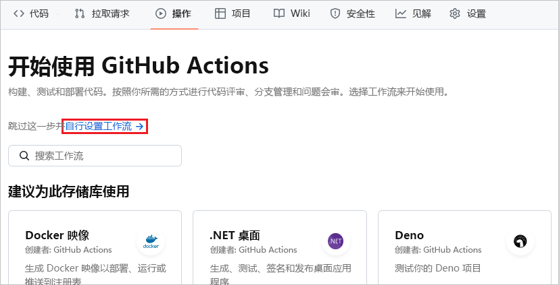
Task: Click the Actions play-circle icon
Action: (x=161, y=14)
